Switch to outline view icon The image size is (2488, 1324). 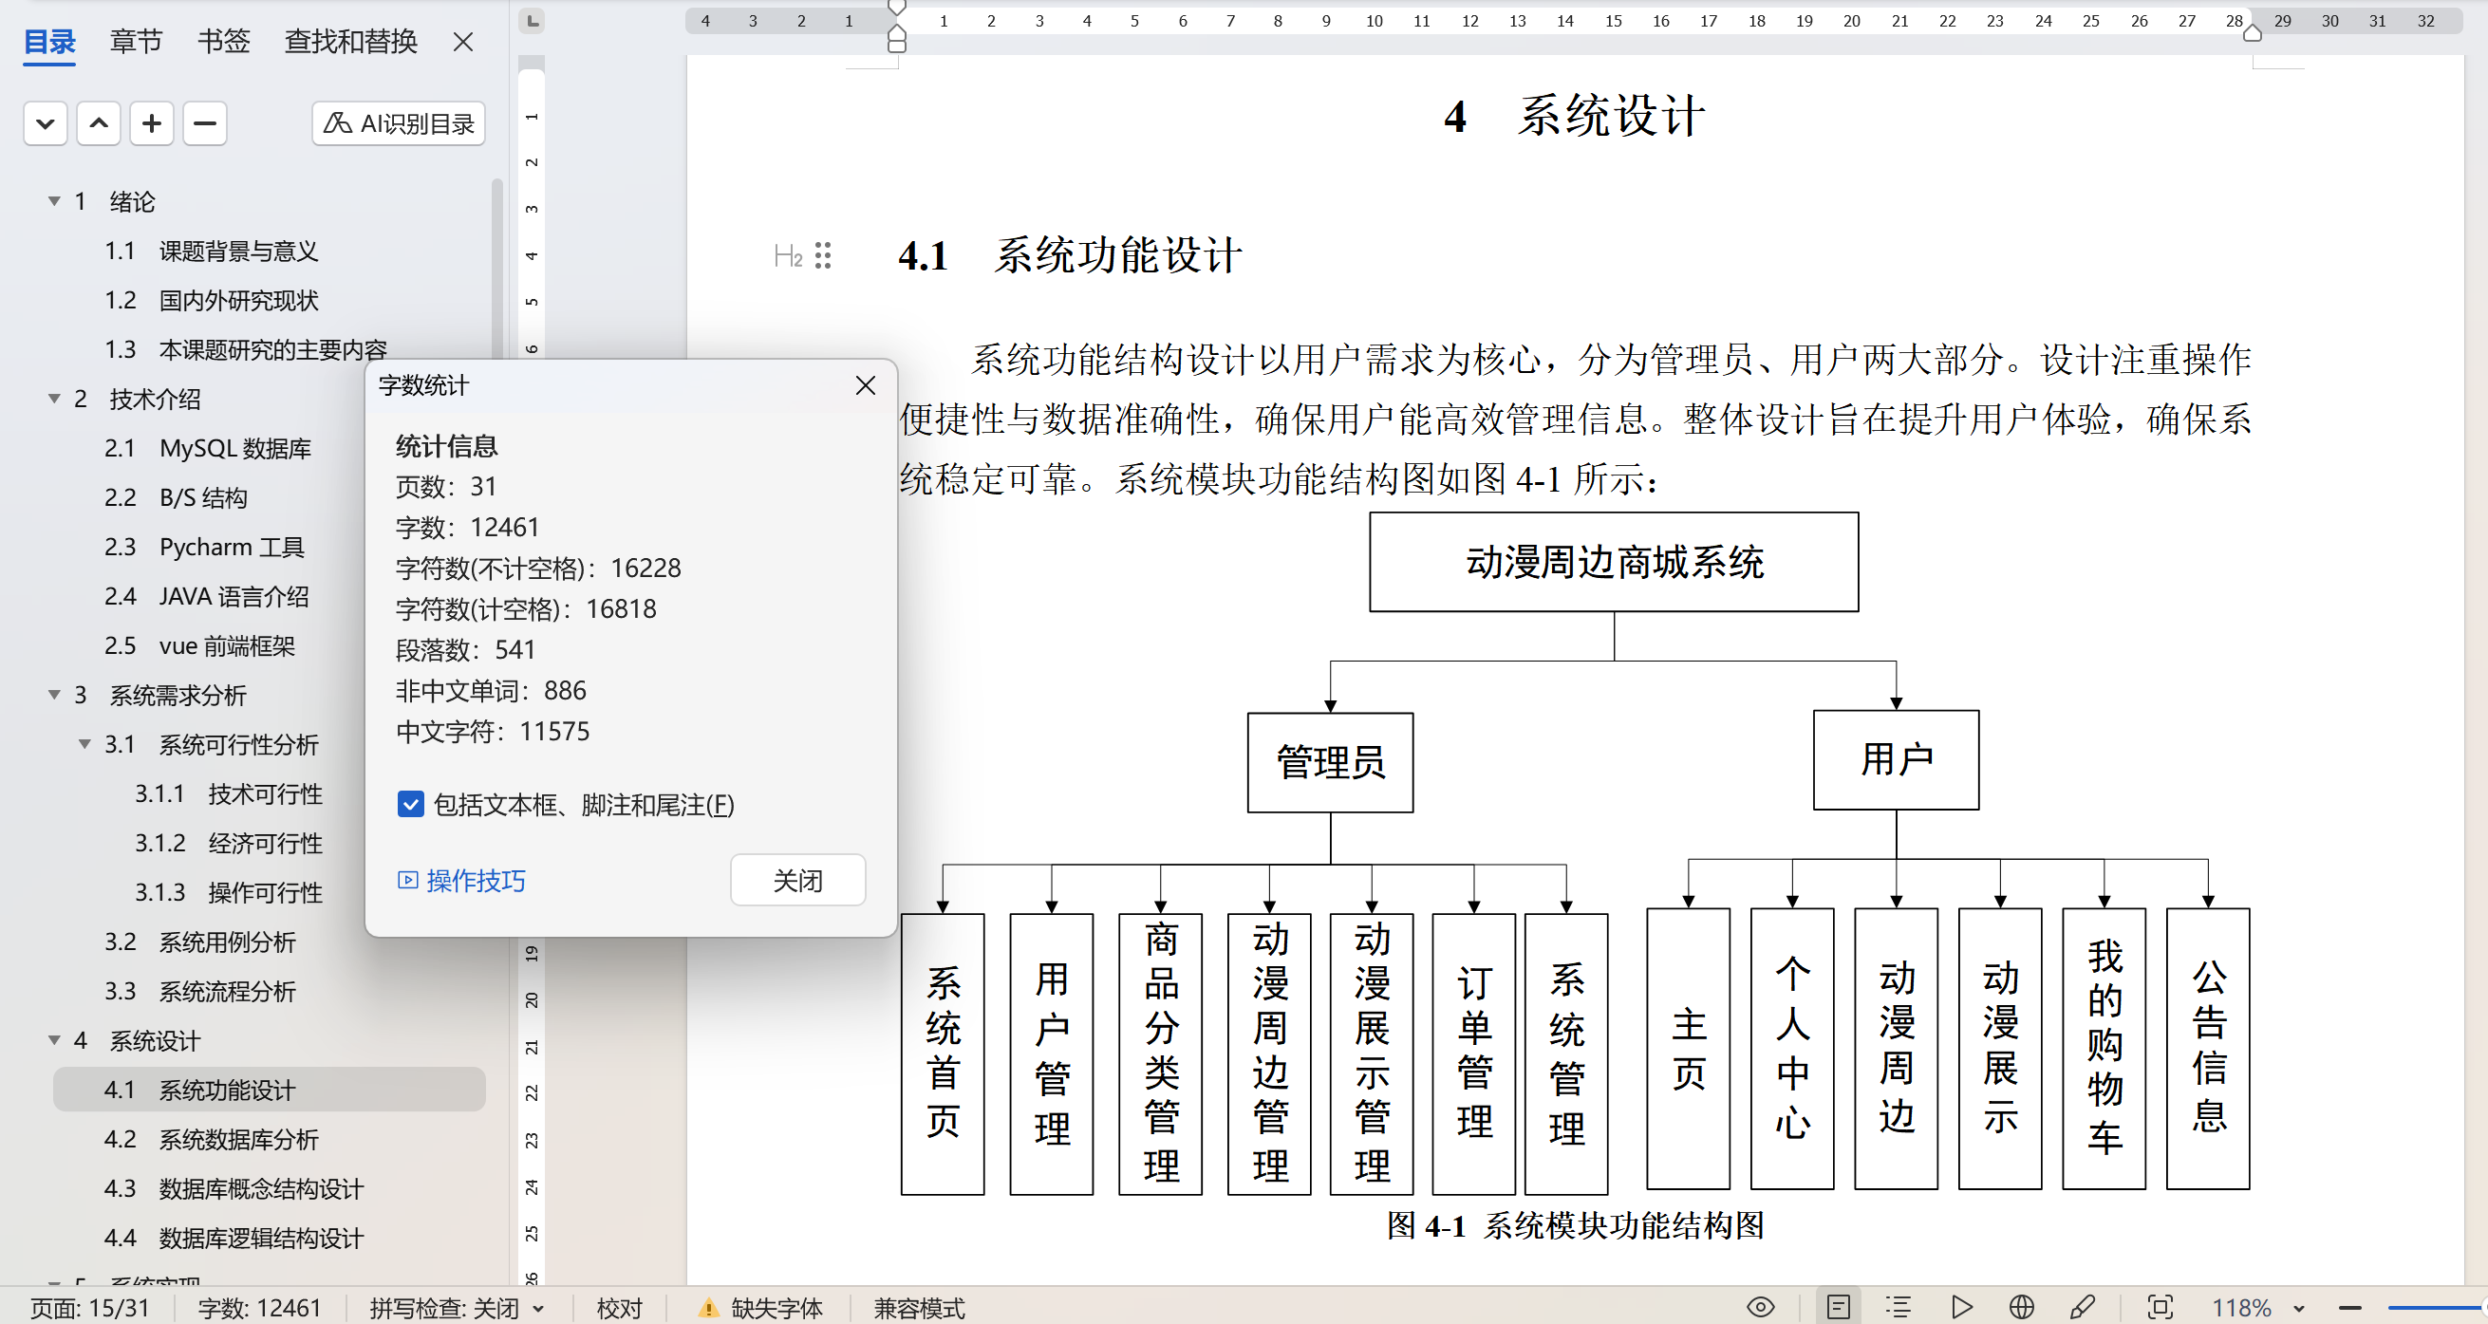tap(1898, 1307)
